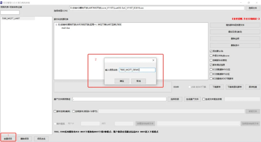
Task: Enable 升级文件包含core checkbox
Action: tap(211, 55)
